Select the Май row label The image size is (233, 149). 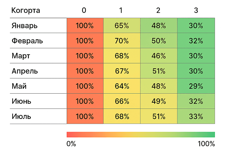click(x=19, y=86)
